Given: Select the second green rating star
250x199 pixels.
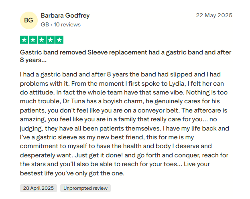Looking at the screenshot, I should 33,40.
